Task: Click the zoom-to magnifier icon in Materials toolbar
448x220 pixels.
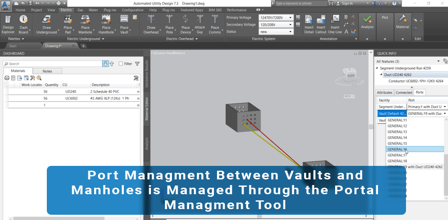Action: (x=39, y=78)
